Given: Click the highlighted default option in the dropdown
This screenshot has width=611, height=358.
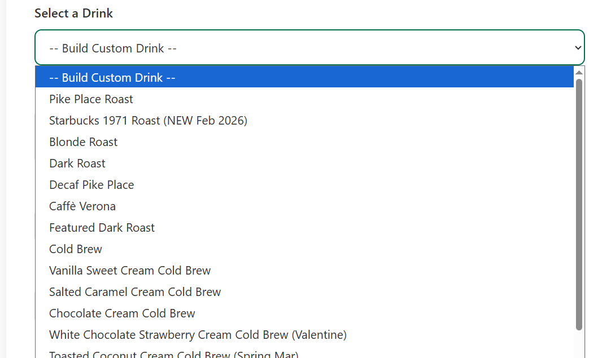Looking at the screenshot, I should click(x=112, y=77).
